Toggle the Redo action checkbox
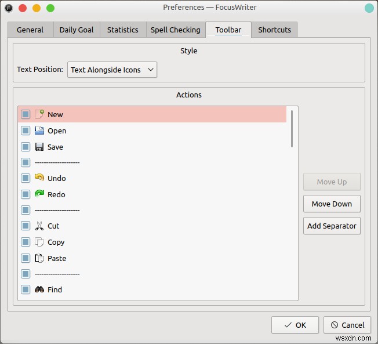The width and height of the screenshot is (378, 344). 26,194
